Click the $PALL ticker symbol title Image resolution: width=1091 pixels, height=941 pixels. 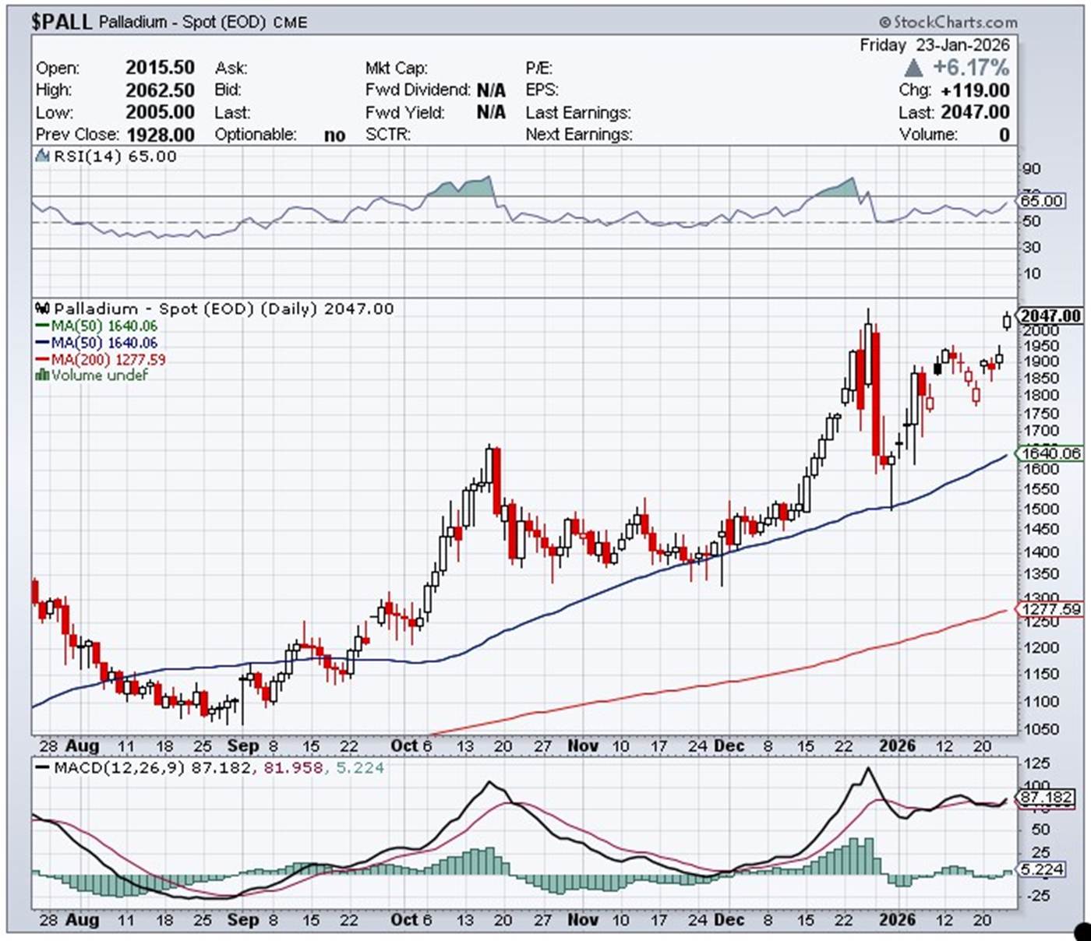pyautogui.click(x=62, y=22)
